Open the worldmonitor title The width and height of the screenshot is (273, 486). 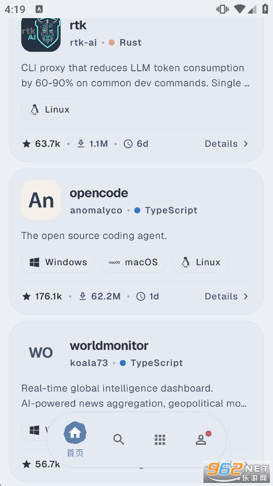(109, 345)
